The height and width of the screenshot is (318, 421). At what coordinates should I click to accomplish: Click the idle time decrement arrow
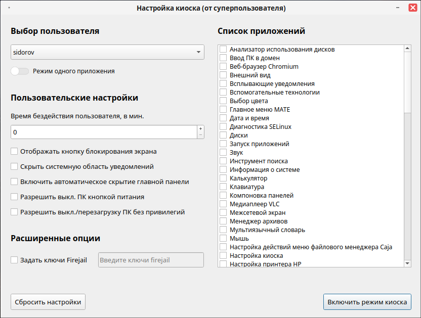coord(200,135)
